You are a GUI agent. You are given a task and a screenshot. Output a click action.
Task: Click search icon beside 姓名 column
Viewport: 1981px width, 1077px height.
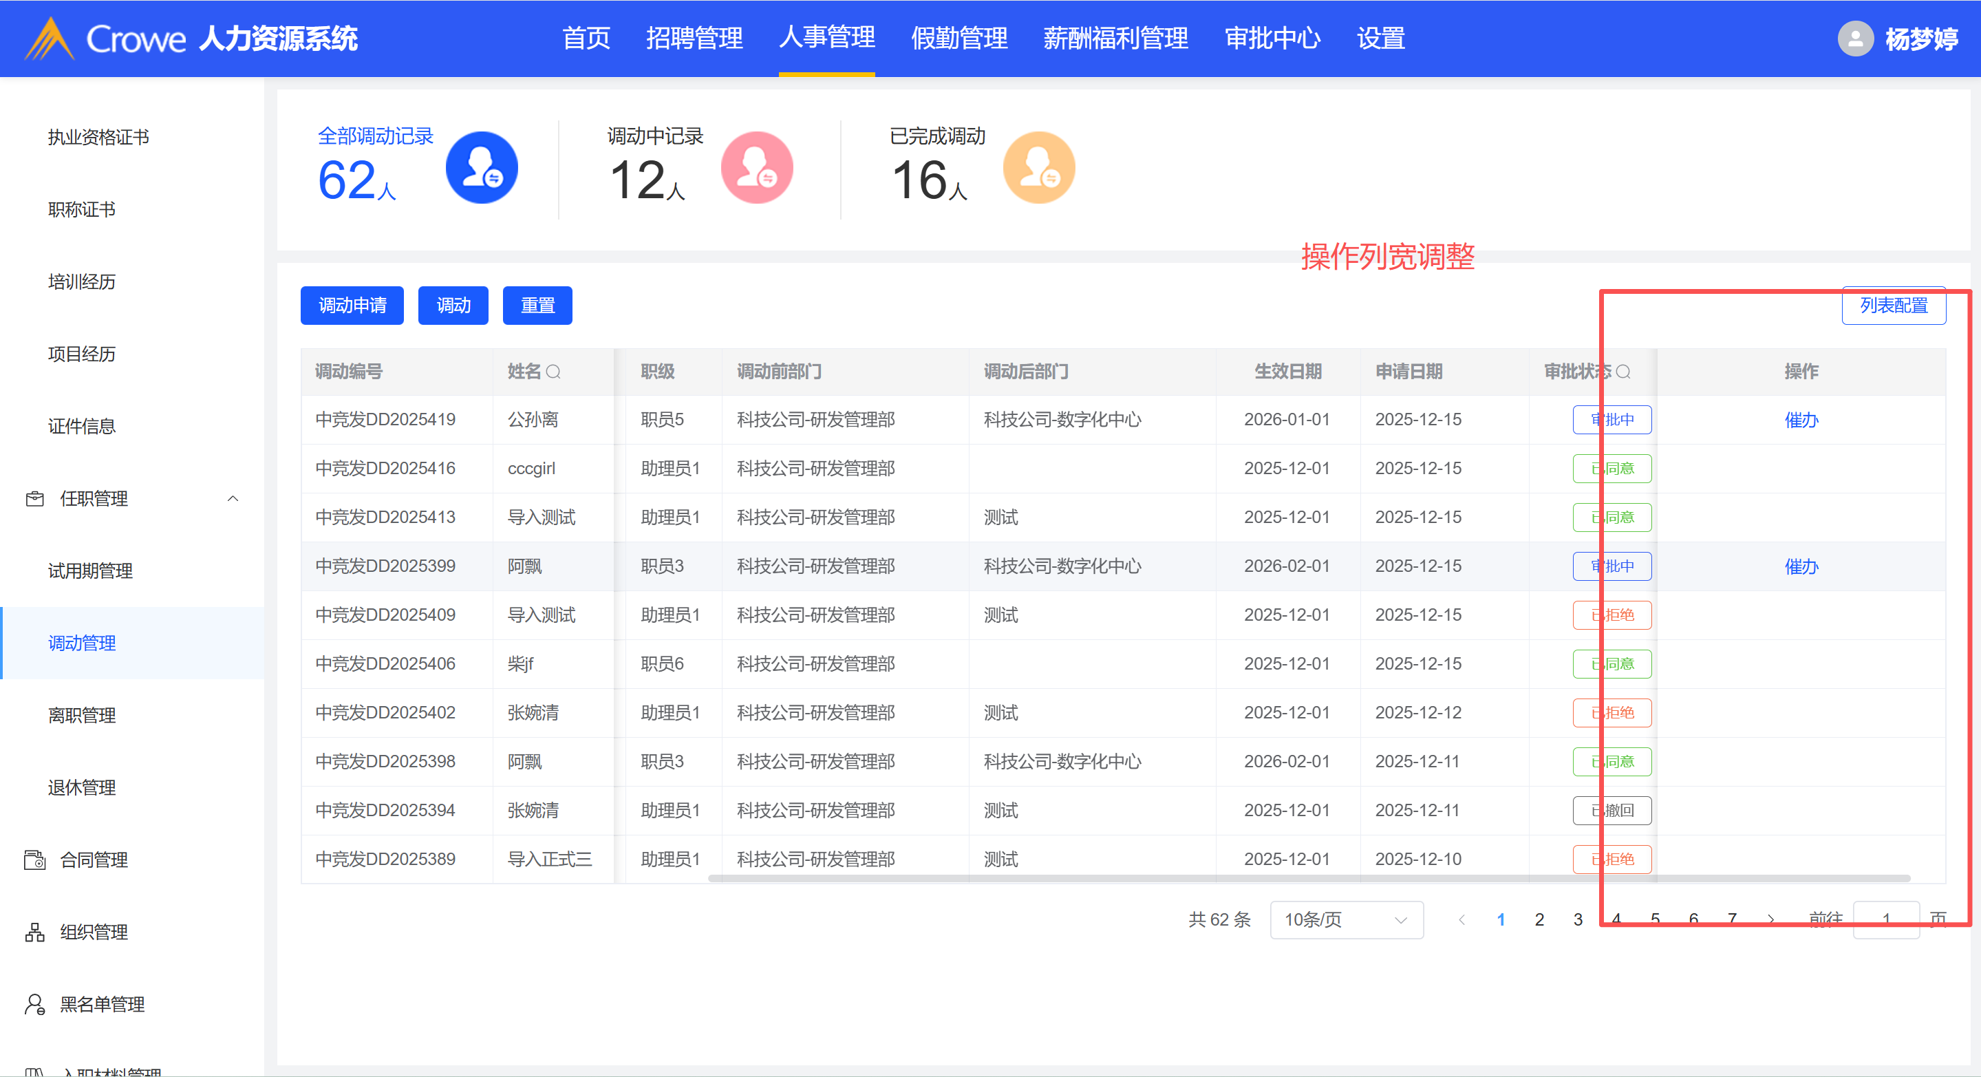click(553, 372)
